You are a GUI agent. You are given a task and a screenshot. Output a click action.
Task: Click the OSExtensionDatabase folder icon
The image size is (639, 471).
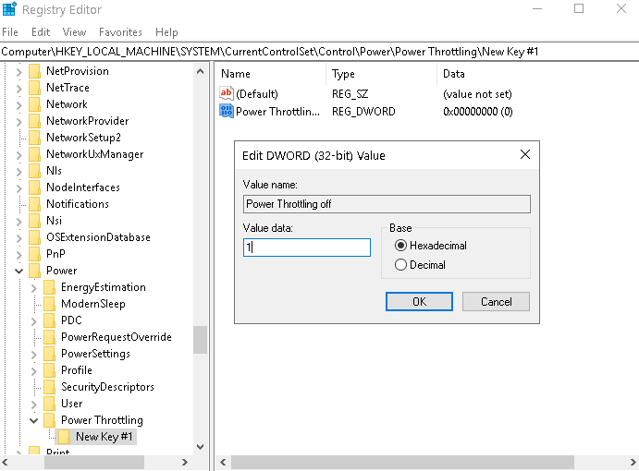click(x=35, y=237)
